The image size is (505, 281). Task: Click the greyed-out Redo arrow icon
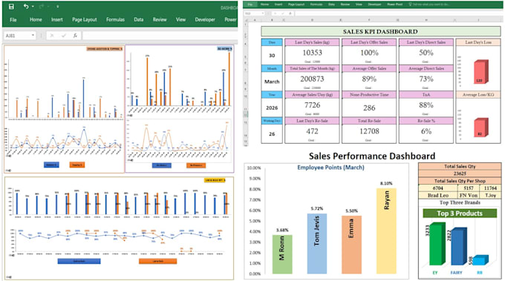click(x=42, y=7)
